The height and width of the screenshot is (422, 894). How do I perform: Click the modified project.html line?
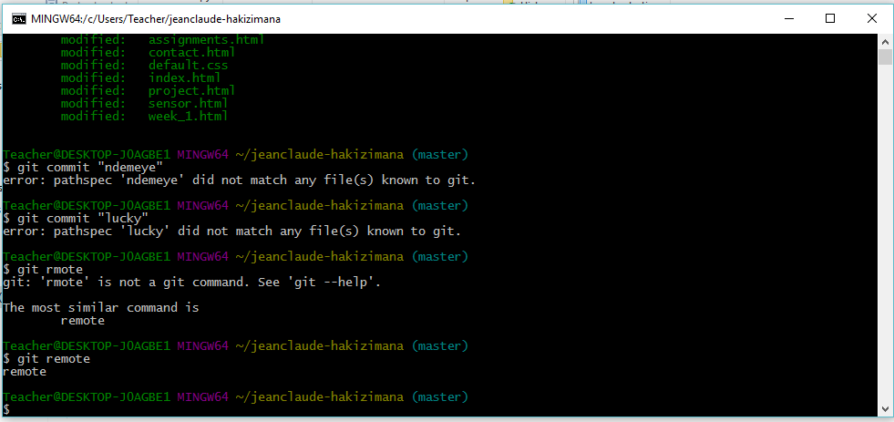point(149,90)
